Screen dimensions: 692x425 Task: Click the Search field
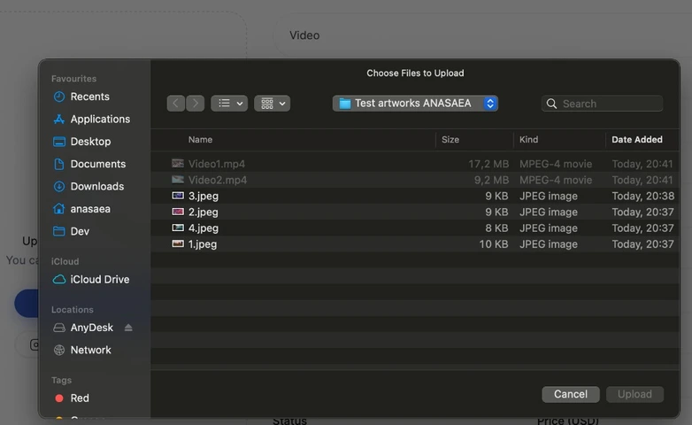611,104
